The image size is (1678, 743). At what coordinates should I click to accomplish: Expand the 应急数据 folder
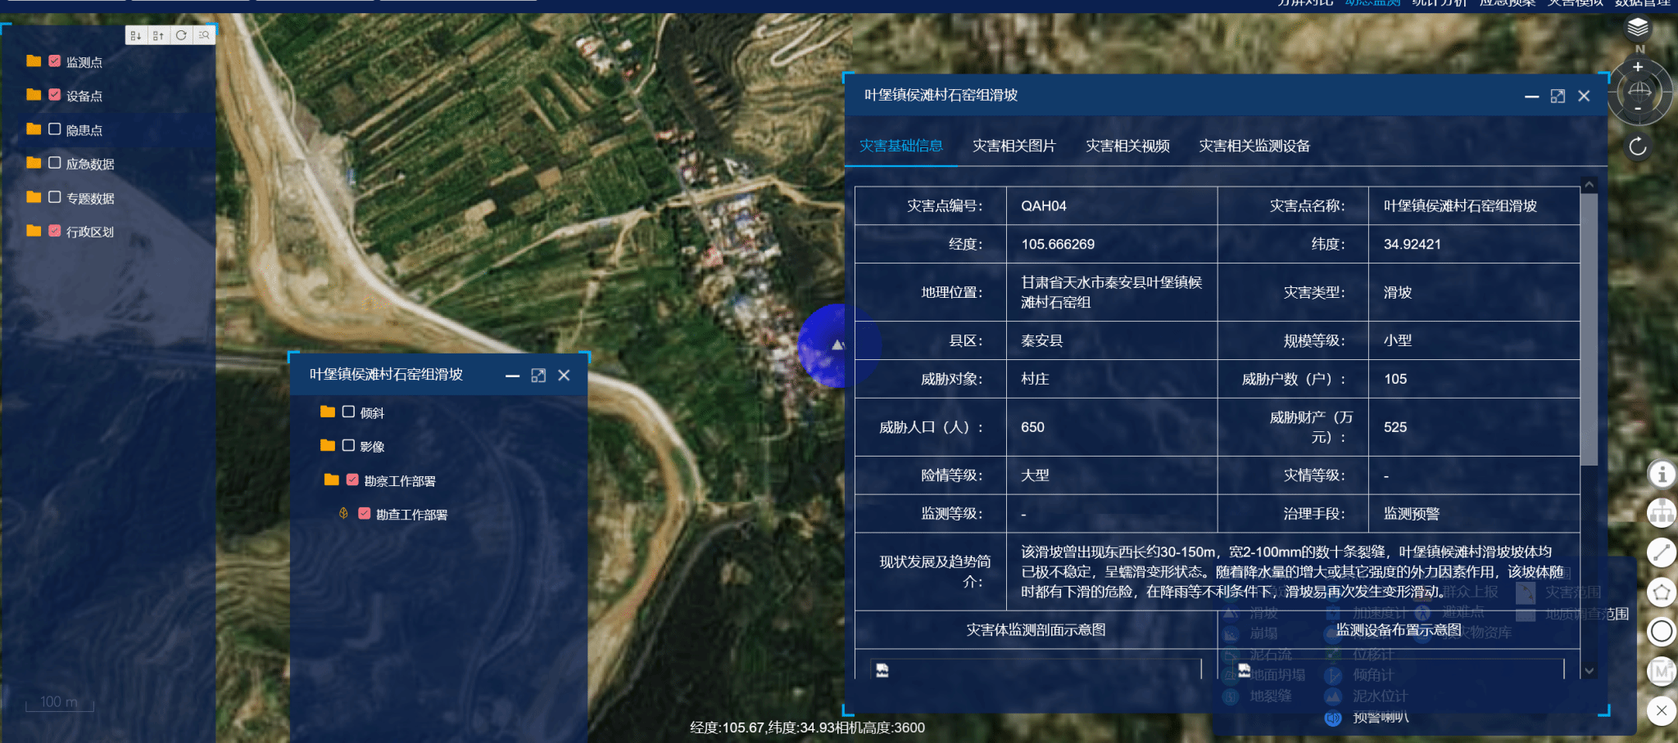pos(34,163)
